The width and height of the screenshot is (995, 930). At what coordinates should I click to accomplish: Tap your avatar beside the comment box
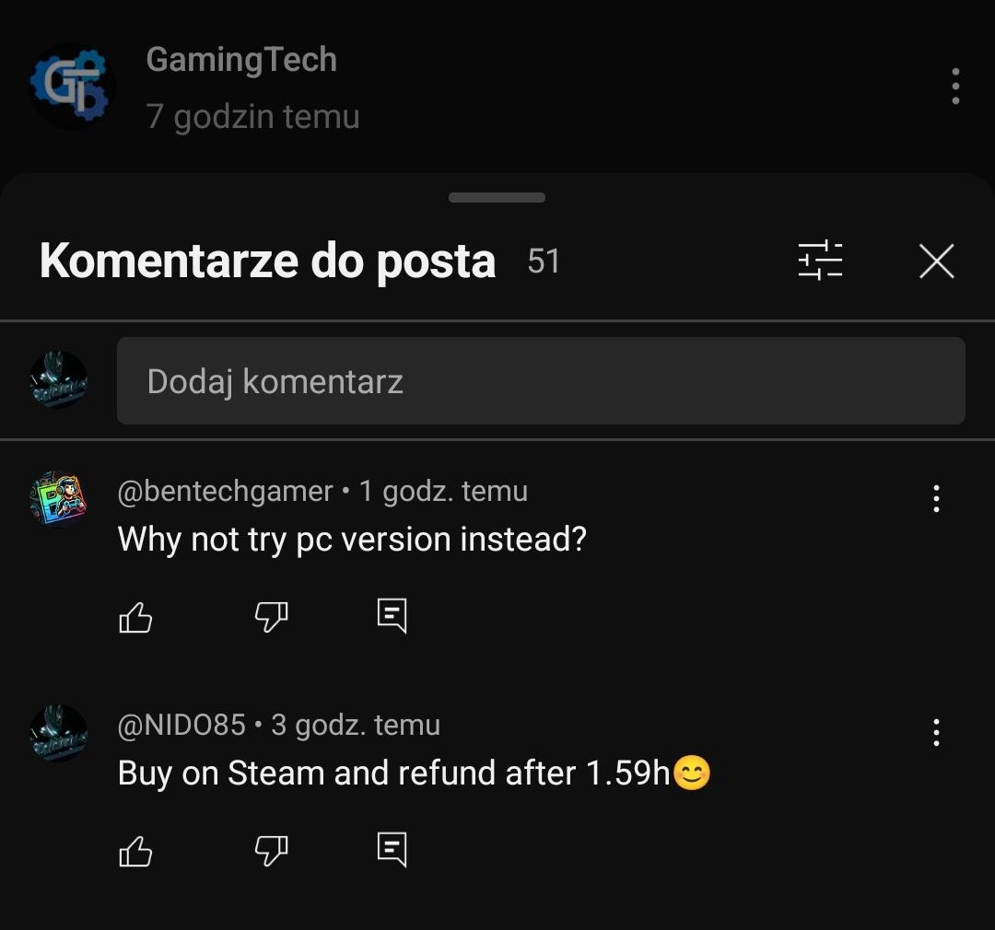[x=59, y=379]
